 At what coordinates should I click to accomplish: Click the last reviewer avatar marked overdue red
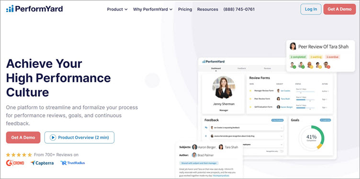coord(326,65)
